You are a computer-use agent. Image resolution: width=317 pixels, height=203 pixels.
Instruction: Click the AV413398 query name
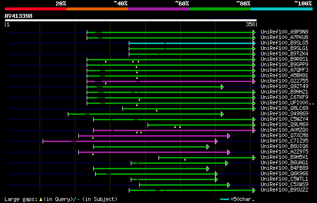[x=19, y=16]
